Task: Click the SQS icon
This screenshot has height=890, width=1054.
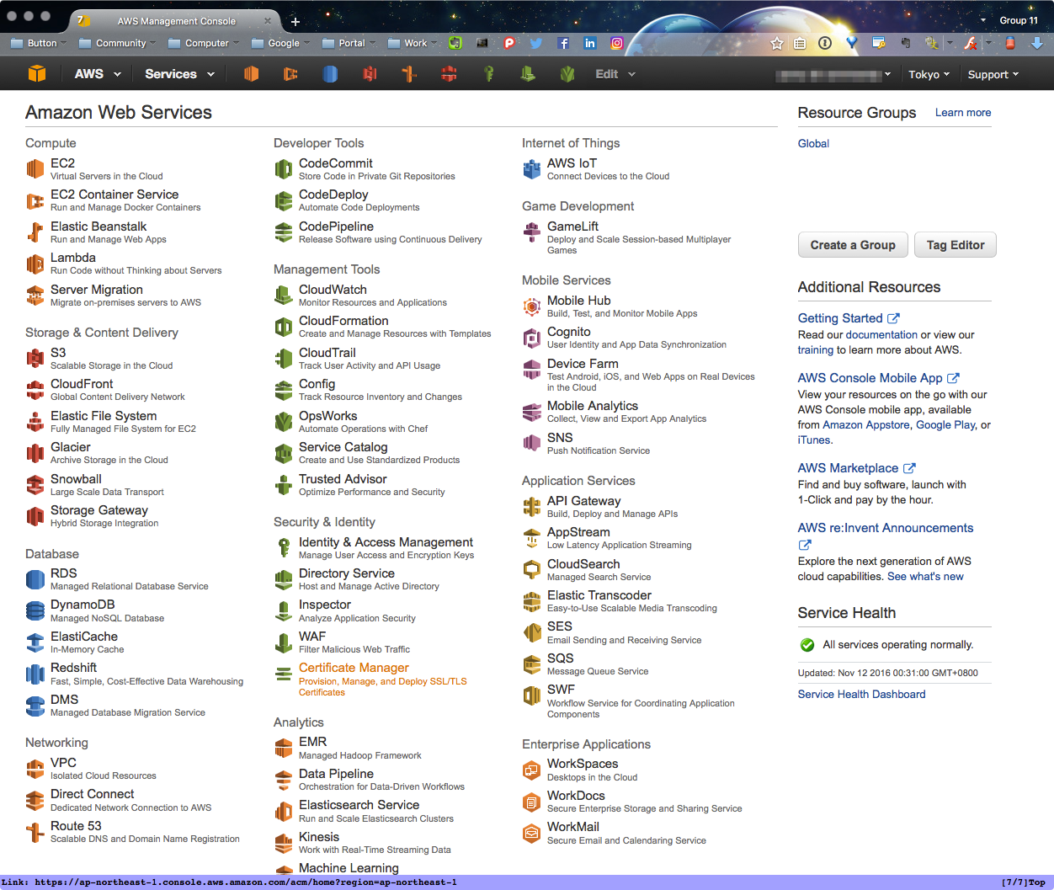Action: (x=531, y=664)
